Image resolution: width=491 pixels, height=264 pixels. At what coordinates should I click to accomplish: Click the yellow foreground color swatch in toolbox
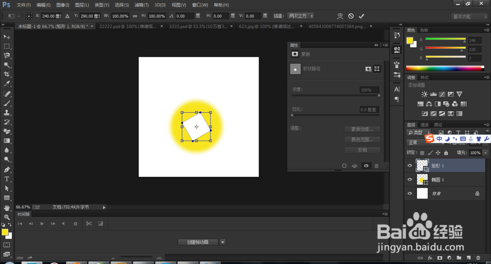[x=5, y=232]
